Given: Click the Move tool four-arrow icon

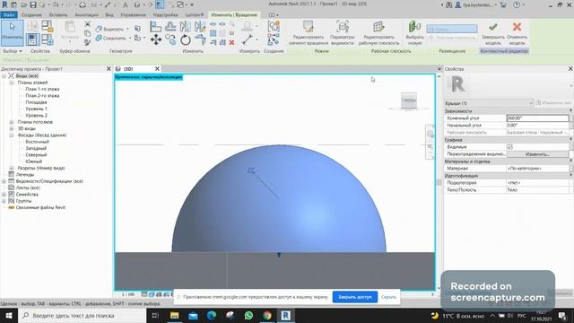Looking at the screenshot, I should coord(156,39).
